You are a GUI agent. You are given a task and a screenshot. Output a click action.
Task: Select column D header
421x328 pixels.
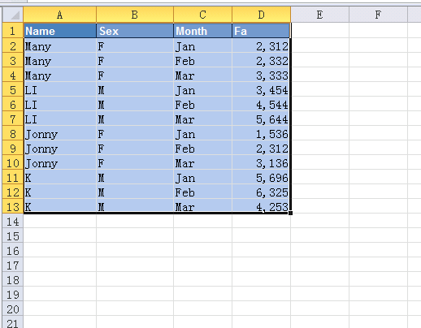(x=262, y=15)
